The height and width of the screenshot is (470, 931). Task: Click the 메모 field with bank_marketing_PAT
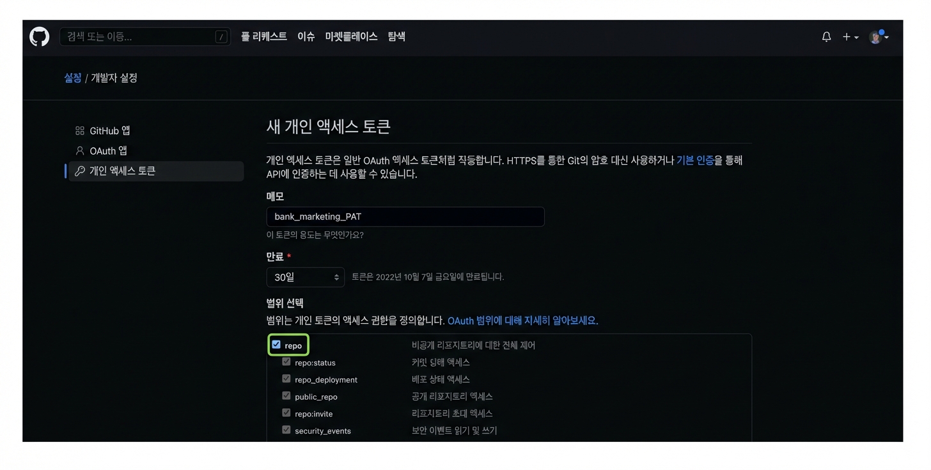(405, 216)
